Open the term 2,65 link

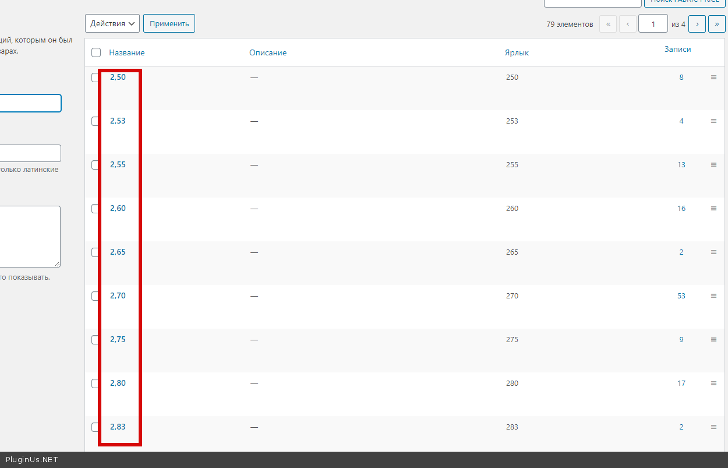point(118,252)
